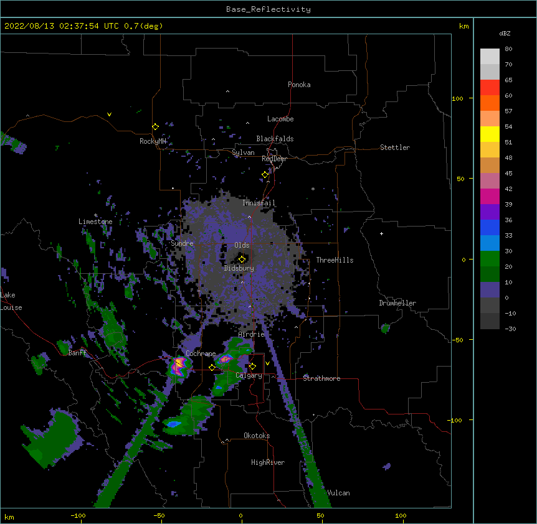Click the Innisfail city label
The height and width of the screenshot is (524, 537).
click(259, 203)
